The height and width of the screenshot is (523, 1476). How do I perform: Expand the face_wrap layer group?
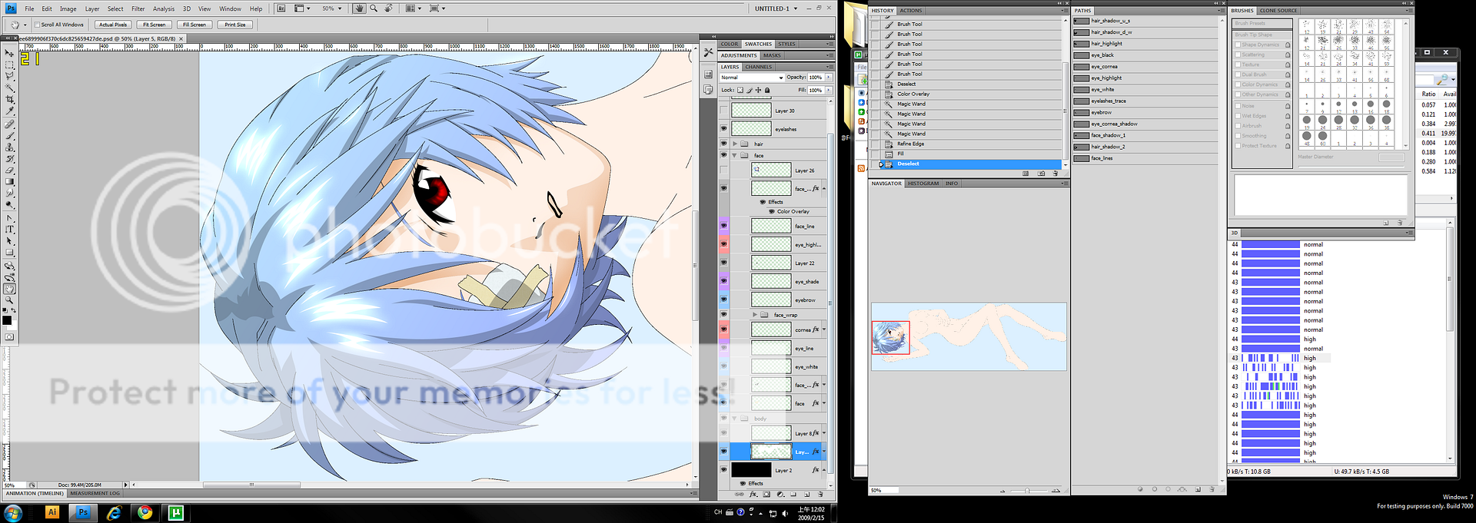click(x=755, y=315)
